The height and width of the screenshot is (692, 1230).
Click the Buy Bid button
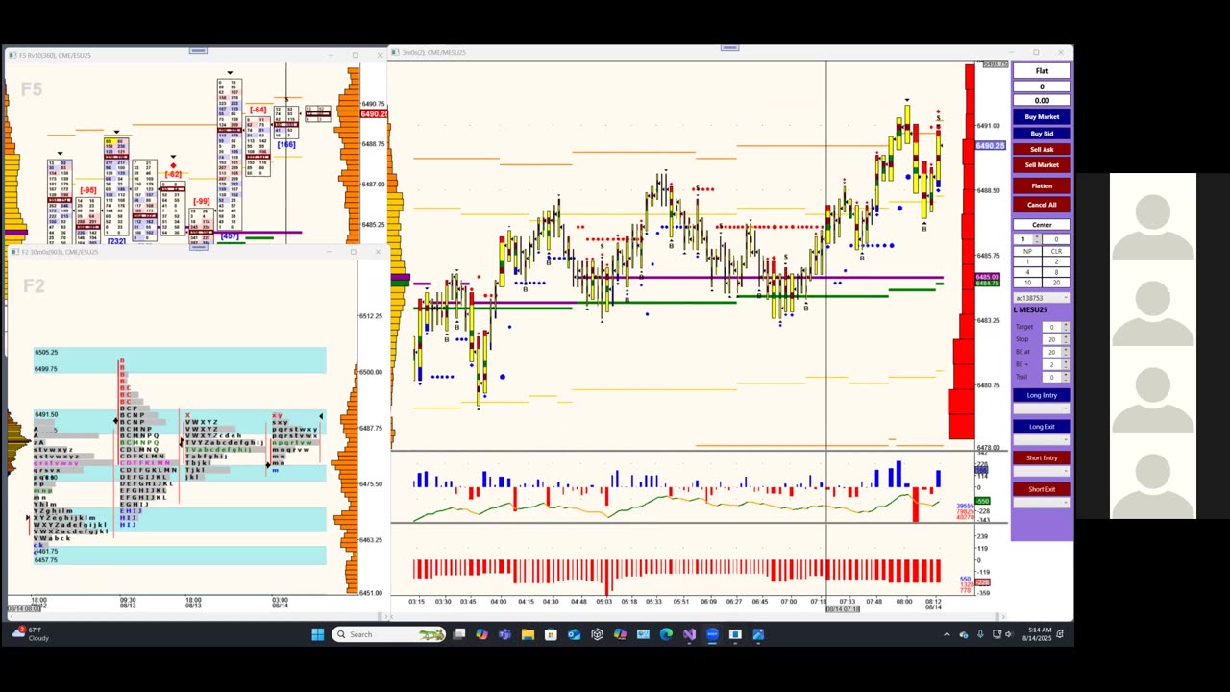[1042, 133]
